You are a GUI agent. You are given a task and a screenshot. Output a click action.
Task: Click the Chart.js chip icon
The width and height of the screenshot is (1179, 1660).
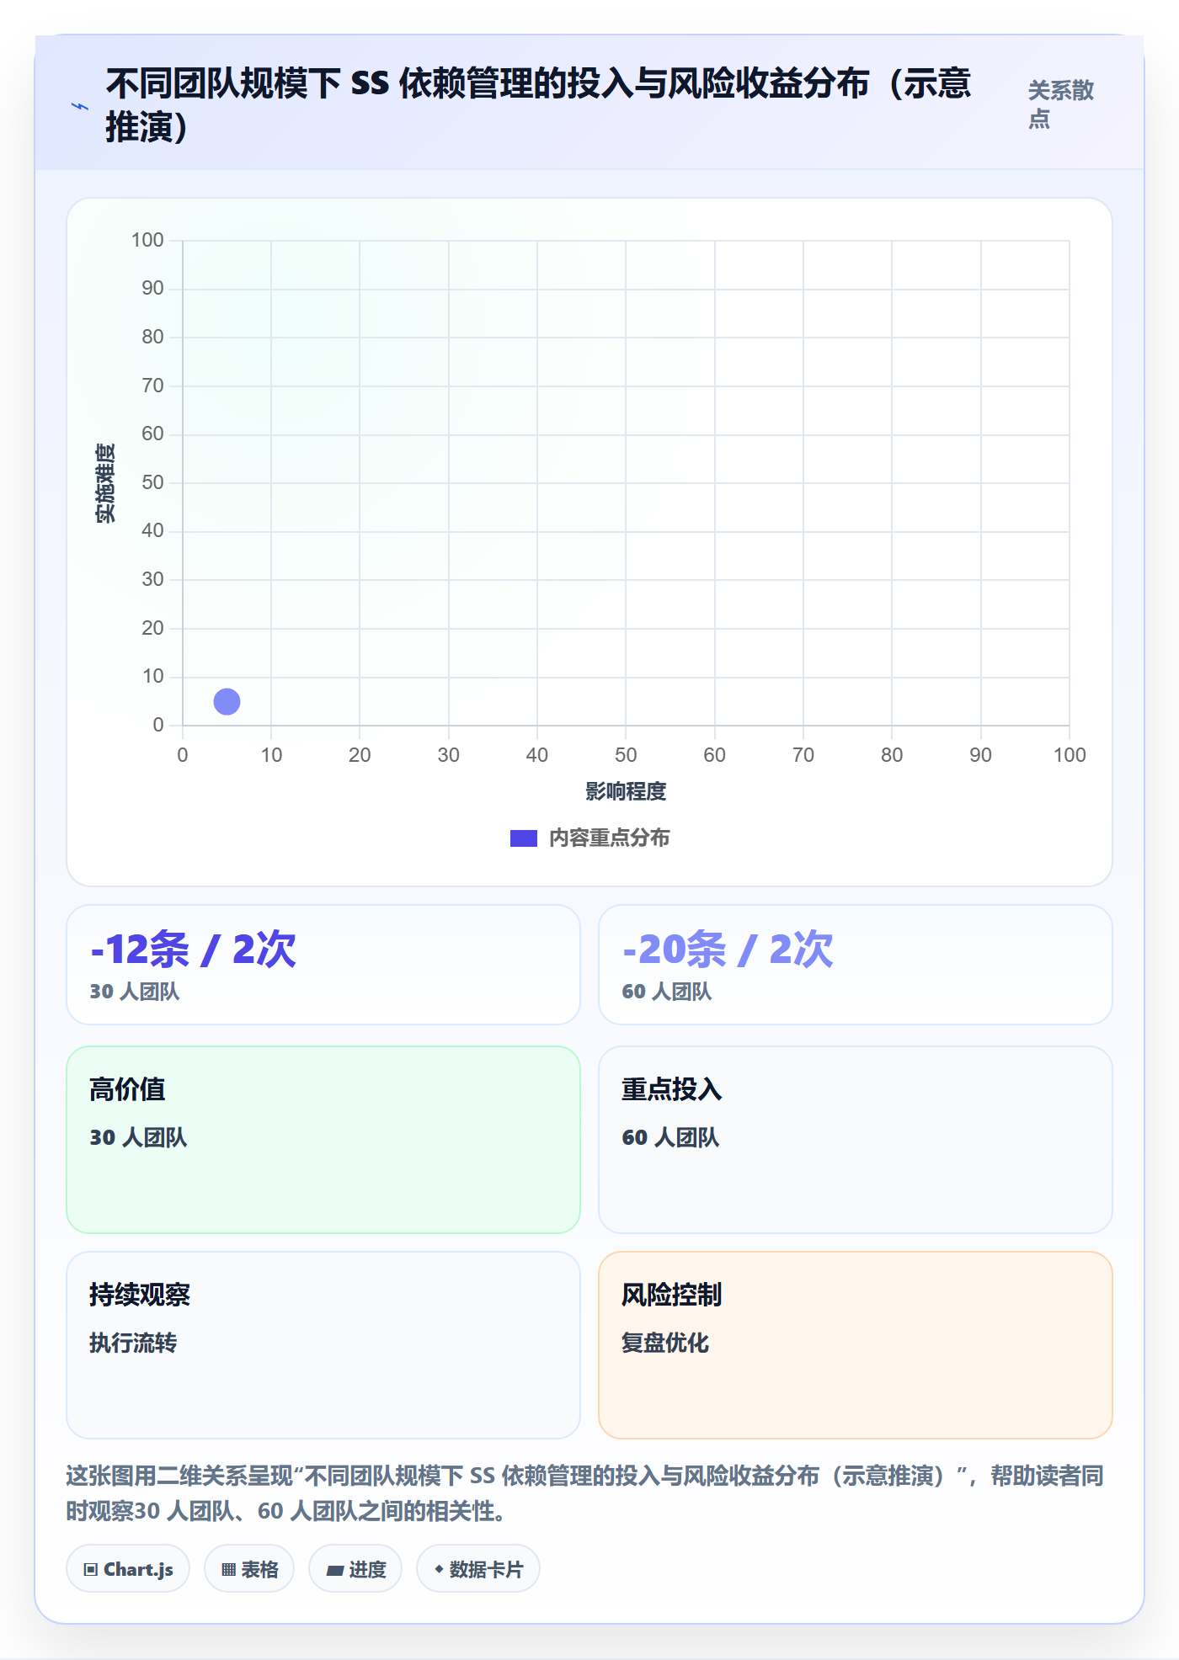90,1570
